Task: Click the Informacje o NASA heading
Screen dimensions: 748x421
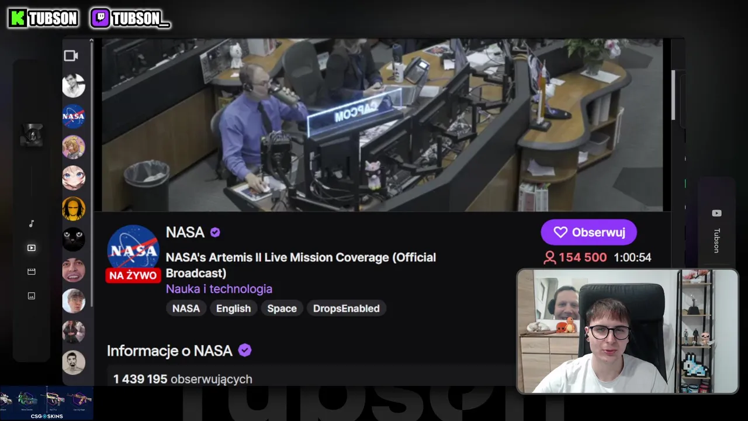Action: [x=169, y=350]
